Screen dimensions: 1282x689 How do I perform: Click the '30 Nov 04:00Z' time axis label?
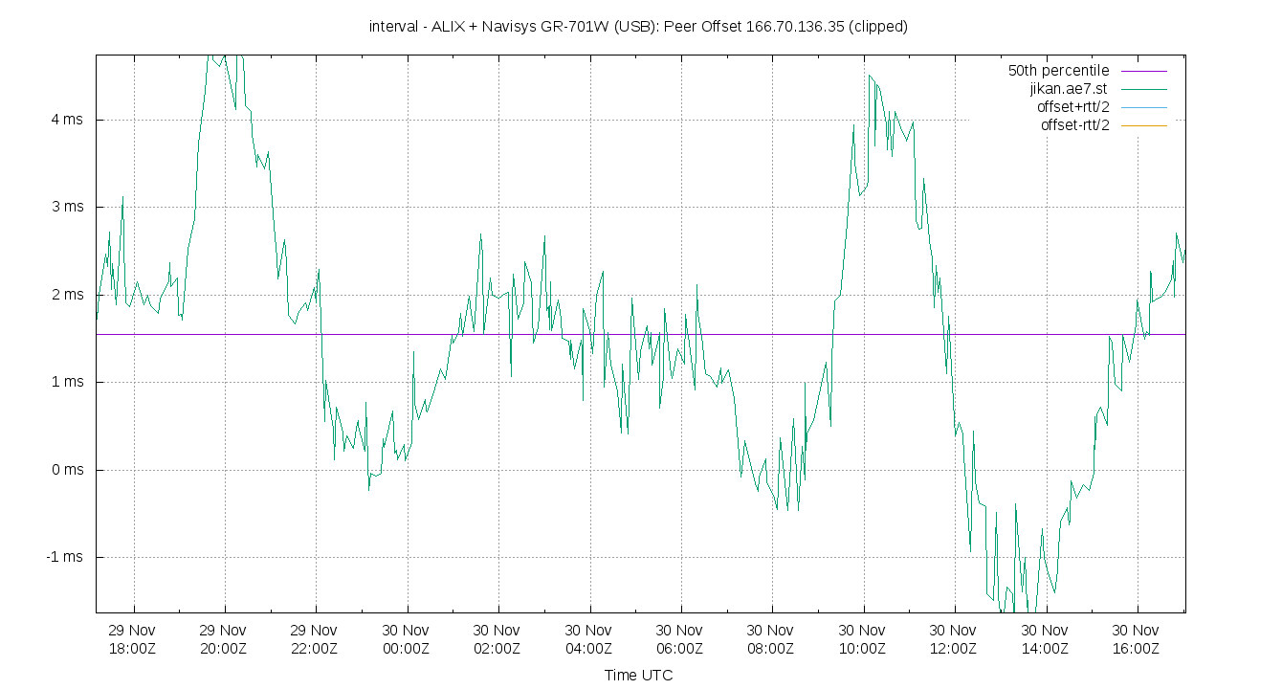point(589,639)
